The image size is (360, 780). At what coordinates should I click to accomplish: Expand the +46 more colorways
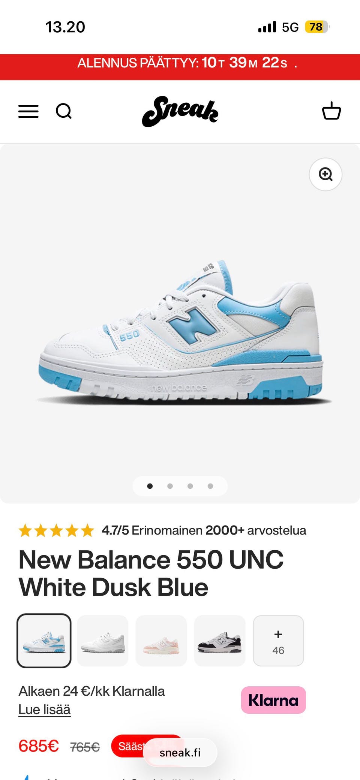278,641
